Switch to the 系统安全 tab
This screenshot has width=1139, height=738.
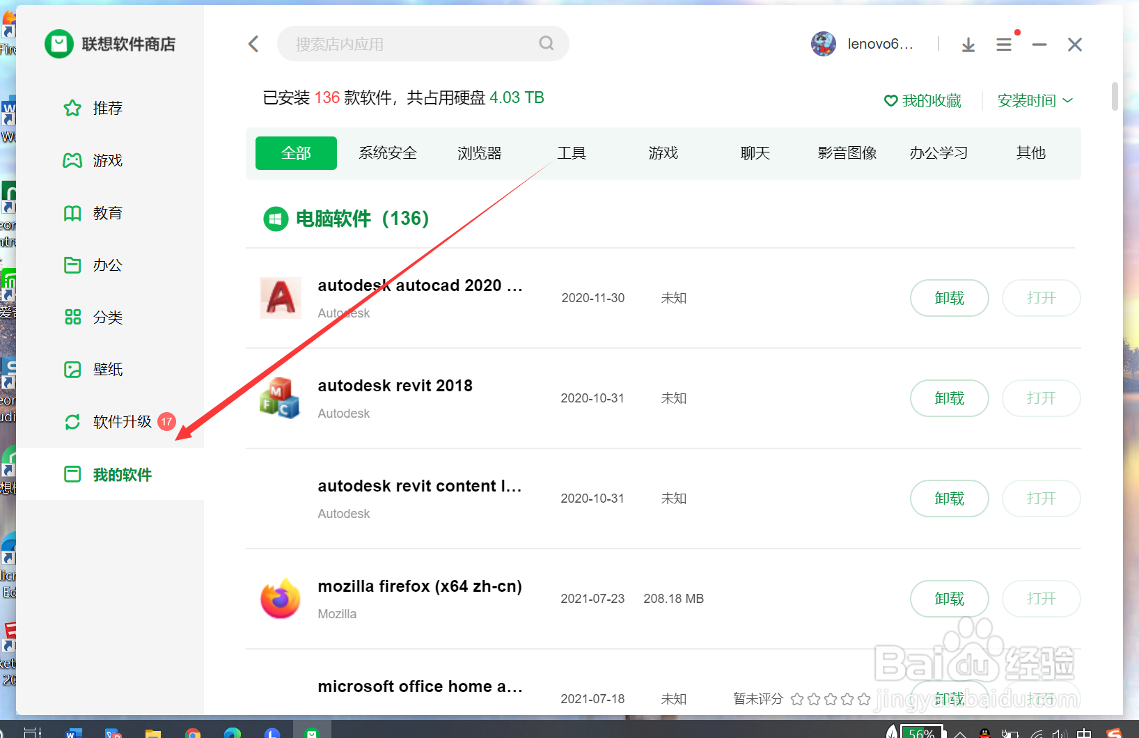(388, 153)
